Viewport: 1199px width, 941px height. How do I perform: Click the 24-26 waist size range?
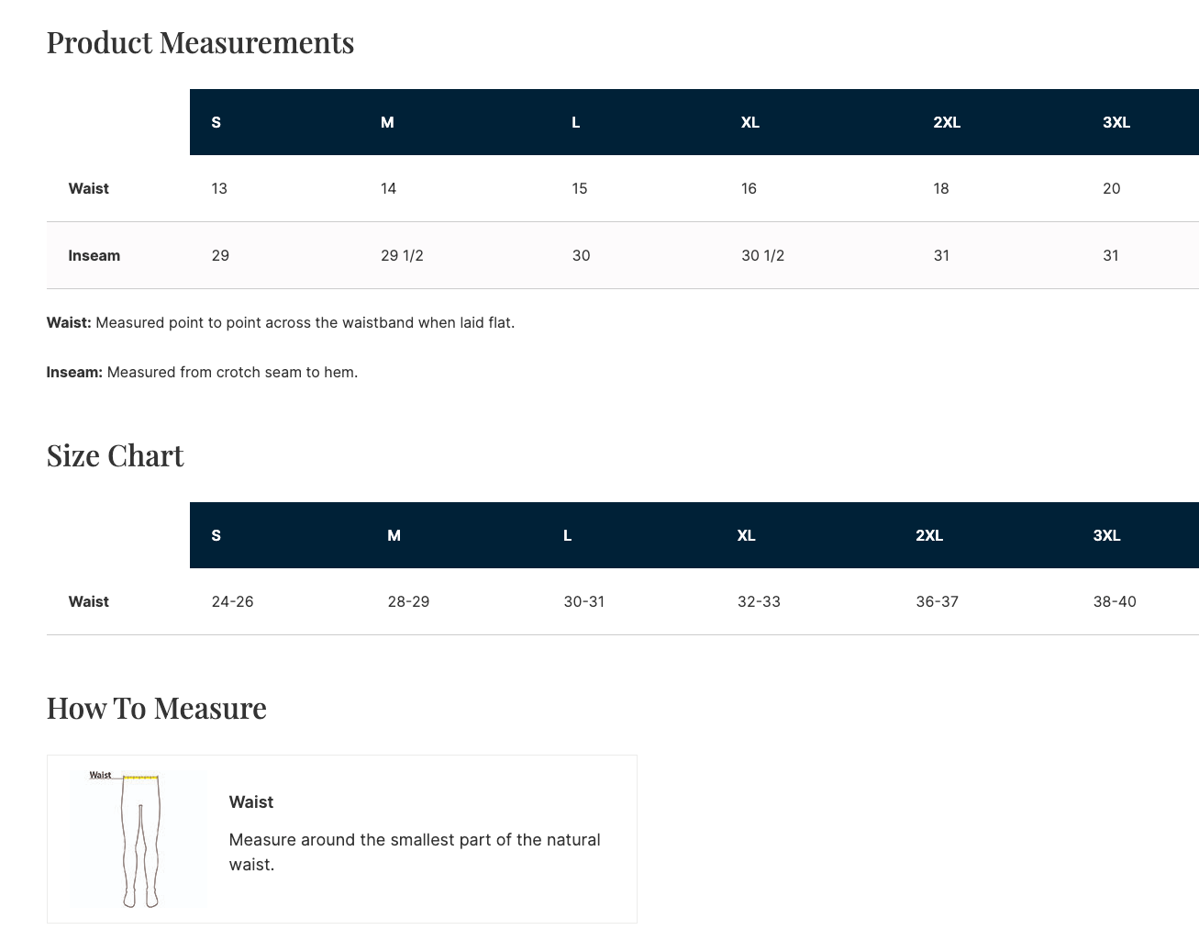pyautogui.click(x=232, y=602)
